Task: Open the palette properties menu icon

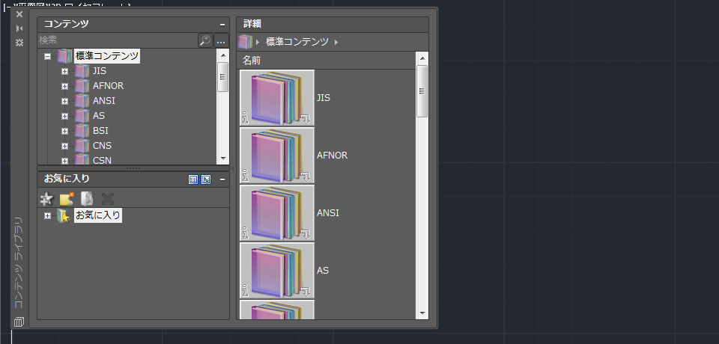Action: pyautogui.click(x=19, y=43)
